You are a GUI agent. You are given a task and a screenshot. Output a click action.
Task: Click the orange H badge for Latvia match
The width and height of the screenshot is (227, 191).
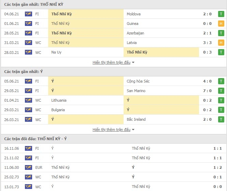[x=221, y=43]
